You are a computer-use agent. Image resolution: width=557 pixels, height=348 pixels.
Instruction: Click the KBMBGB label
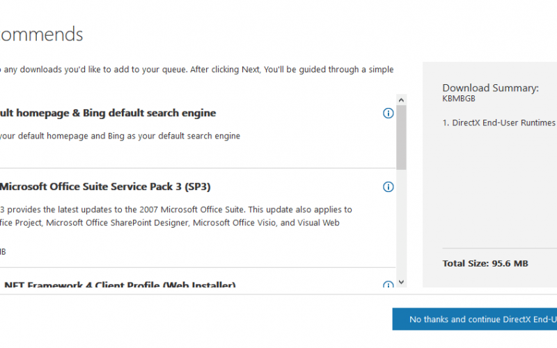[x=459, y=99]
